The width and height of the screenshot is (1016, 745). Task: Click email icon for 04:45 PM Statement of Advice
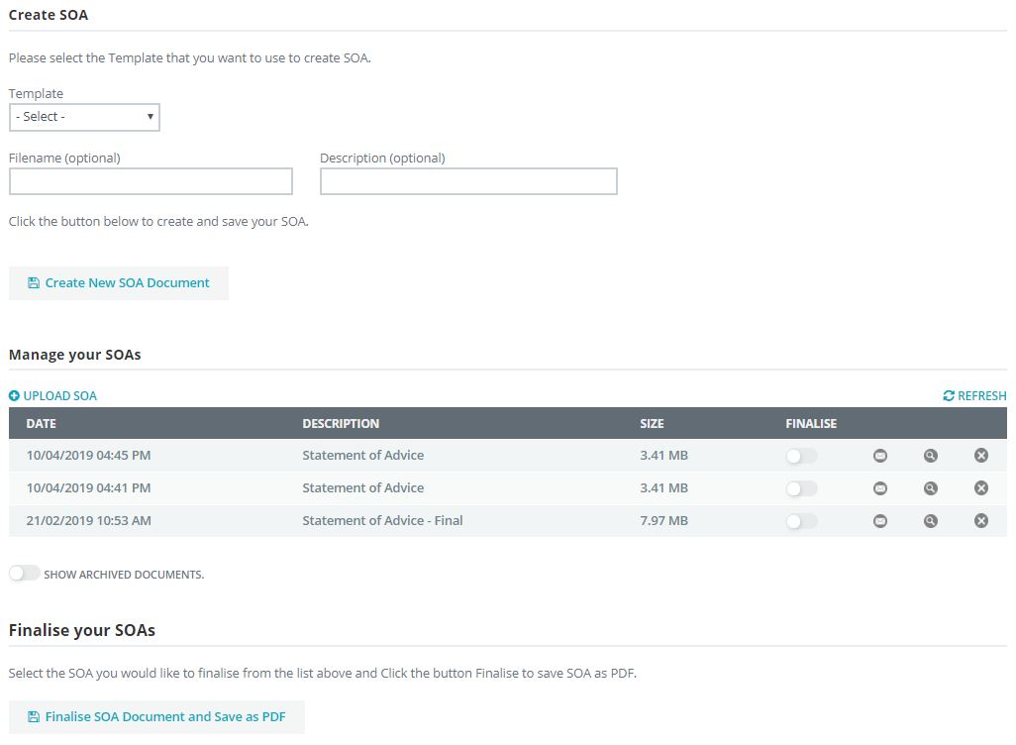879,456
